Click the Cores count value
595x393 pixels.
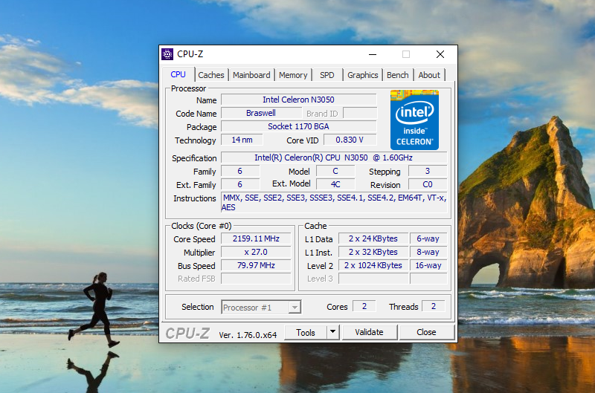pos(364,306)
